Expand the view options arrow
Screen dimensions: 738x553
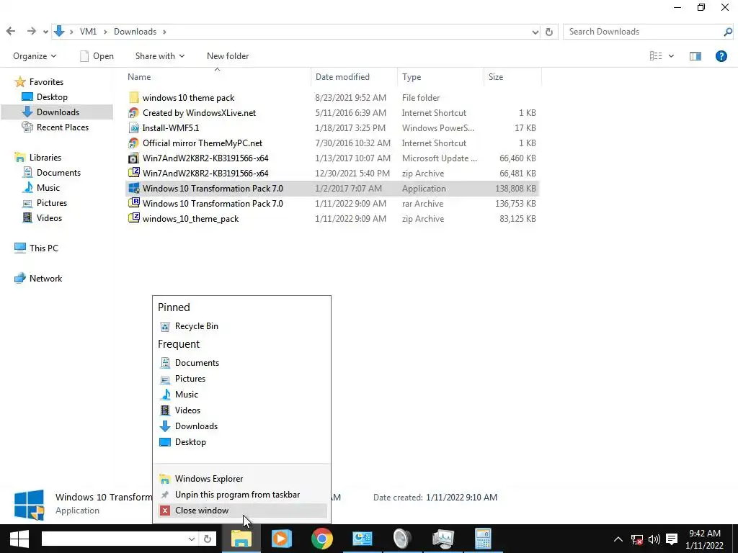(x=671, y=56)
